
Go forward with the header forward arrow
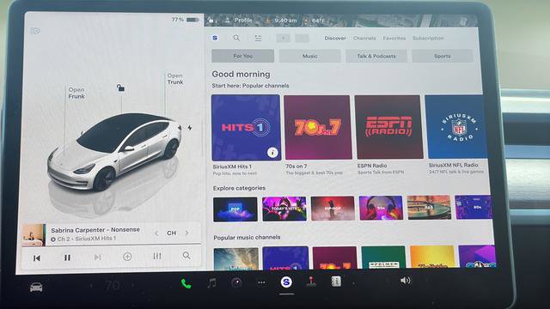click(302, 38)
